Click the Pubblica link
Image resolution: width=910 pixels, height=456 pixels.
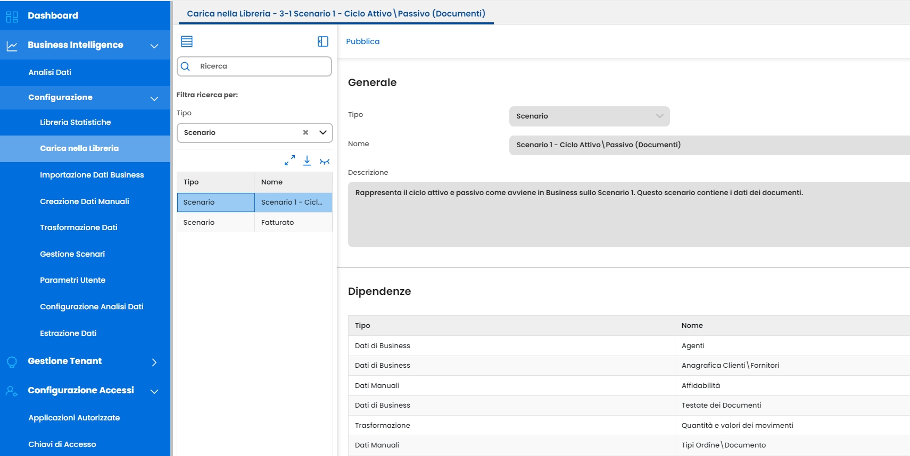[x=362, y=41]
